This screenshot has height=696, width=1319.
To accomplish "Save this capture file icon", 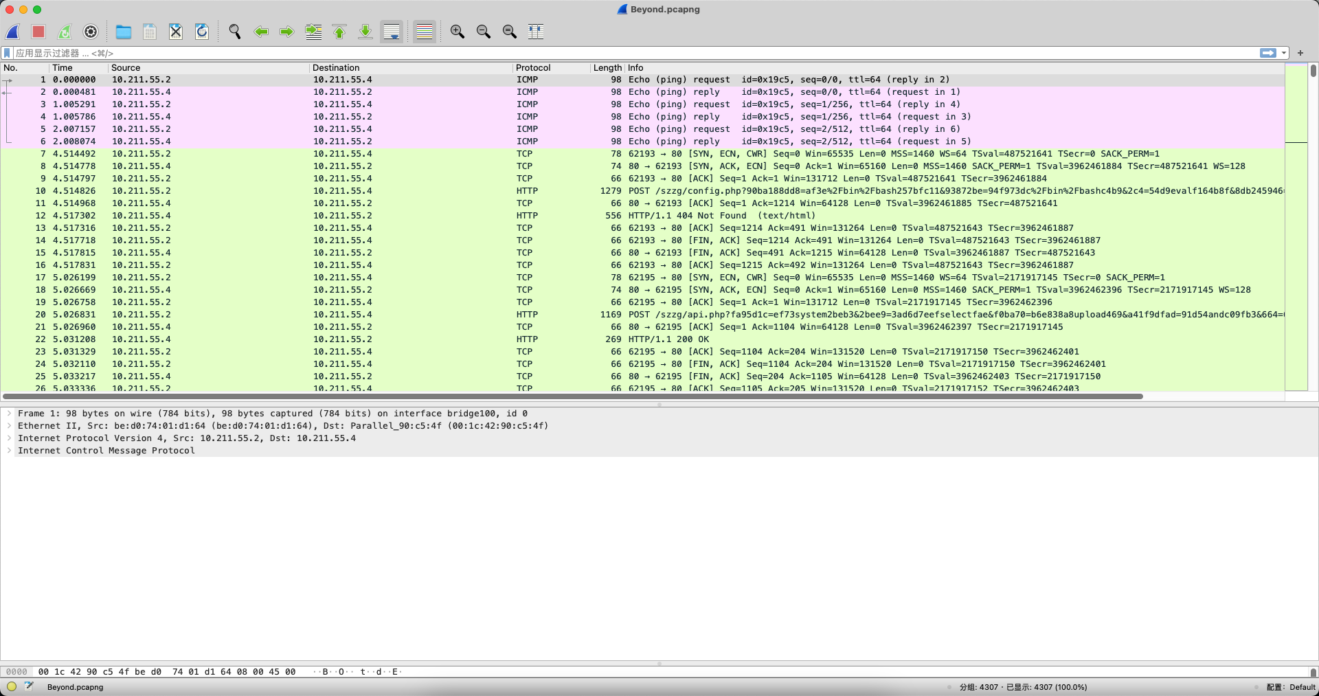I will (150, 32).
